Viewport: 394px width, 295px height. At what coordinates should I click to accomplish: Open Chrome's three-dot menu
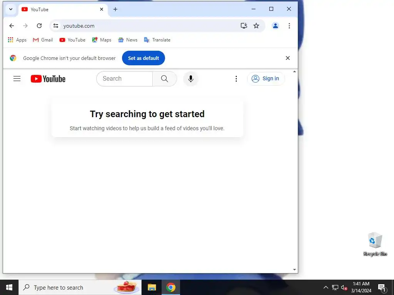[289, 26]
